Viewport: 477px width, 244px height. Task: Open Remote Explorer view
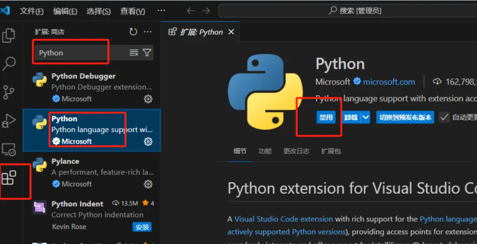[x=9, y=150]
